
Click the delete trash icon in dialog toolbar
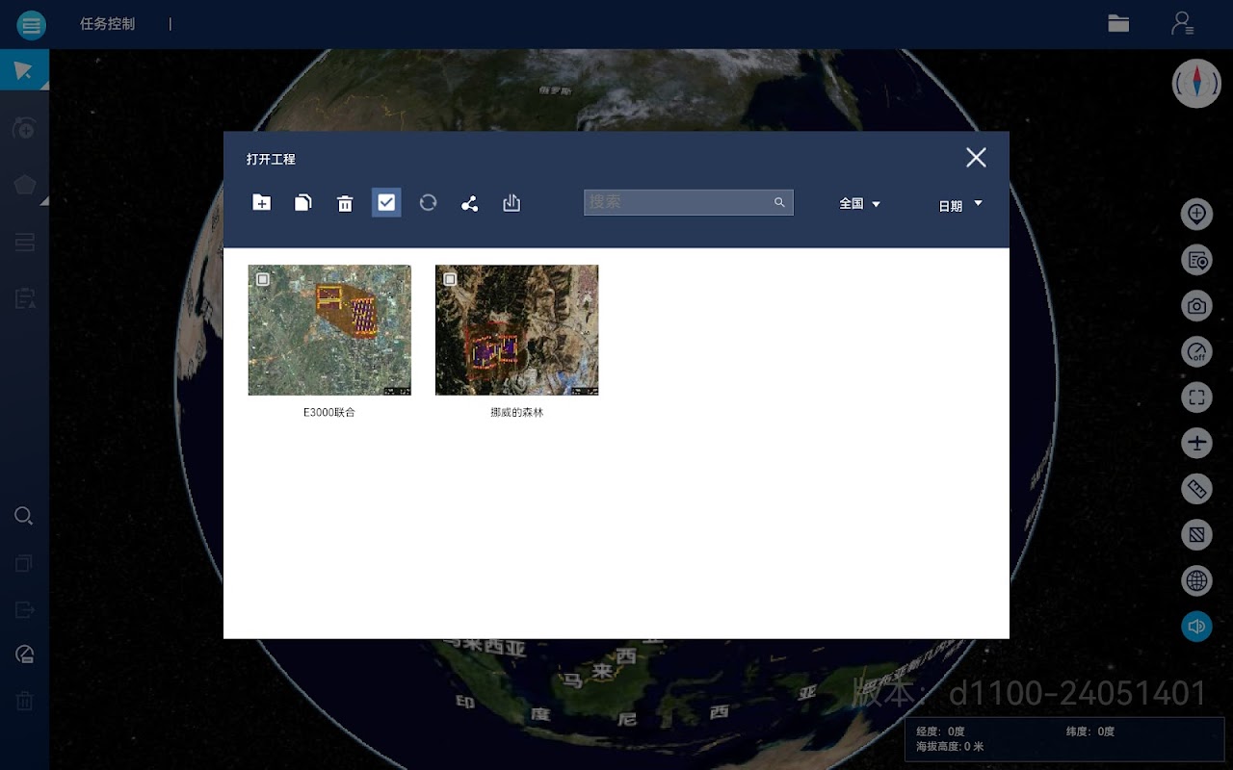click(x=345, y=203)
